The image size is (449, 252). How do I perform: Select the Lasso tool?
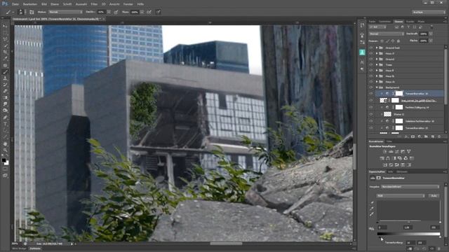pos(5,39)
